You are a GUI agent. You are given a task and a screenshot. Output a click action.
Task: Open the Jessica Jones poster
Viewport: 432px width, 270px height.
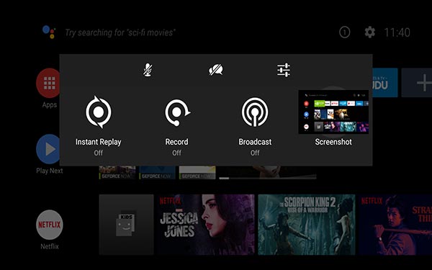(x=206, y=225)
